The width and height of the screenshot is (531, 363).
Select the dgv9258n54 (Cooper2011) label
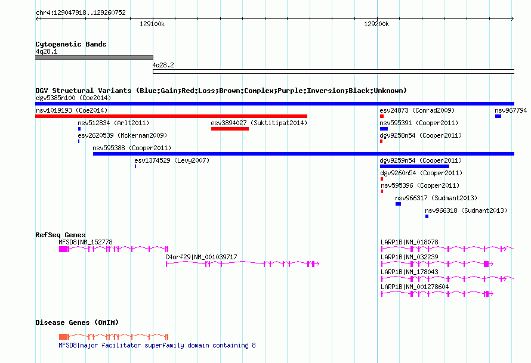421,135
